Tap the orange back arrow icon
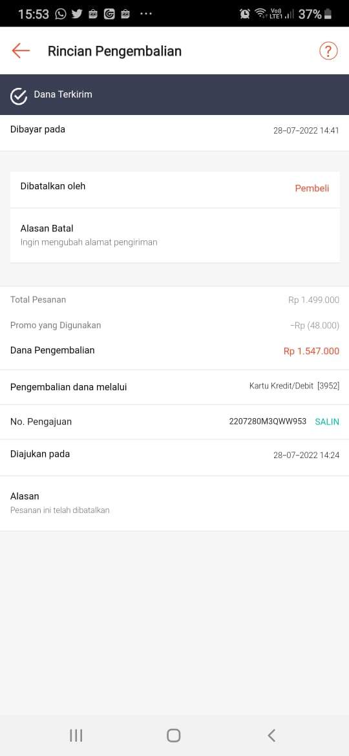The width and height of the screenshot is (349, 756). tap(21, 50)
